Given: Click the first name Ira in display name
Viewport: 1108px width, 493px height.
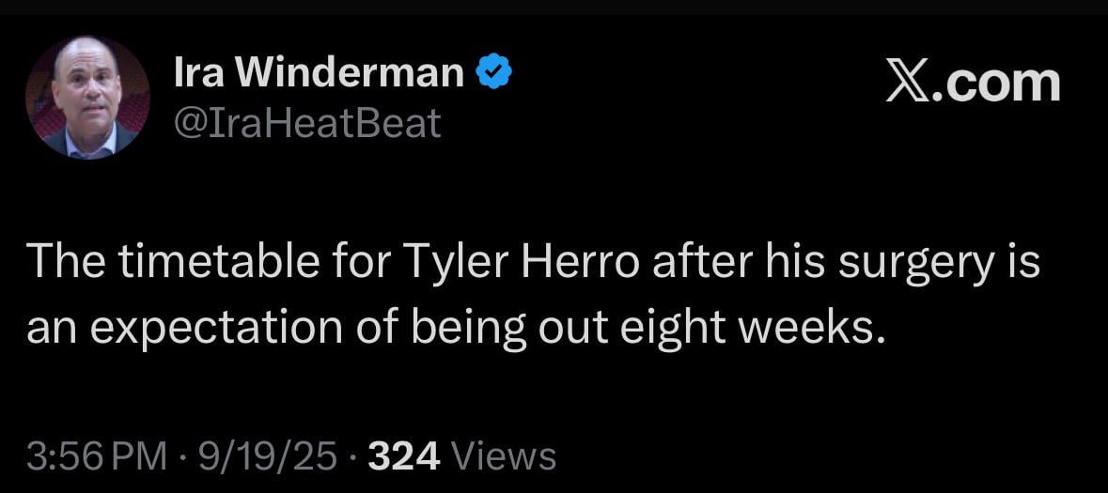Looking at the screenshot, I should point(196,73).
